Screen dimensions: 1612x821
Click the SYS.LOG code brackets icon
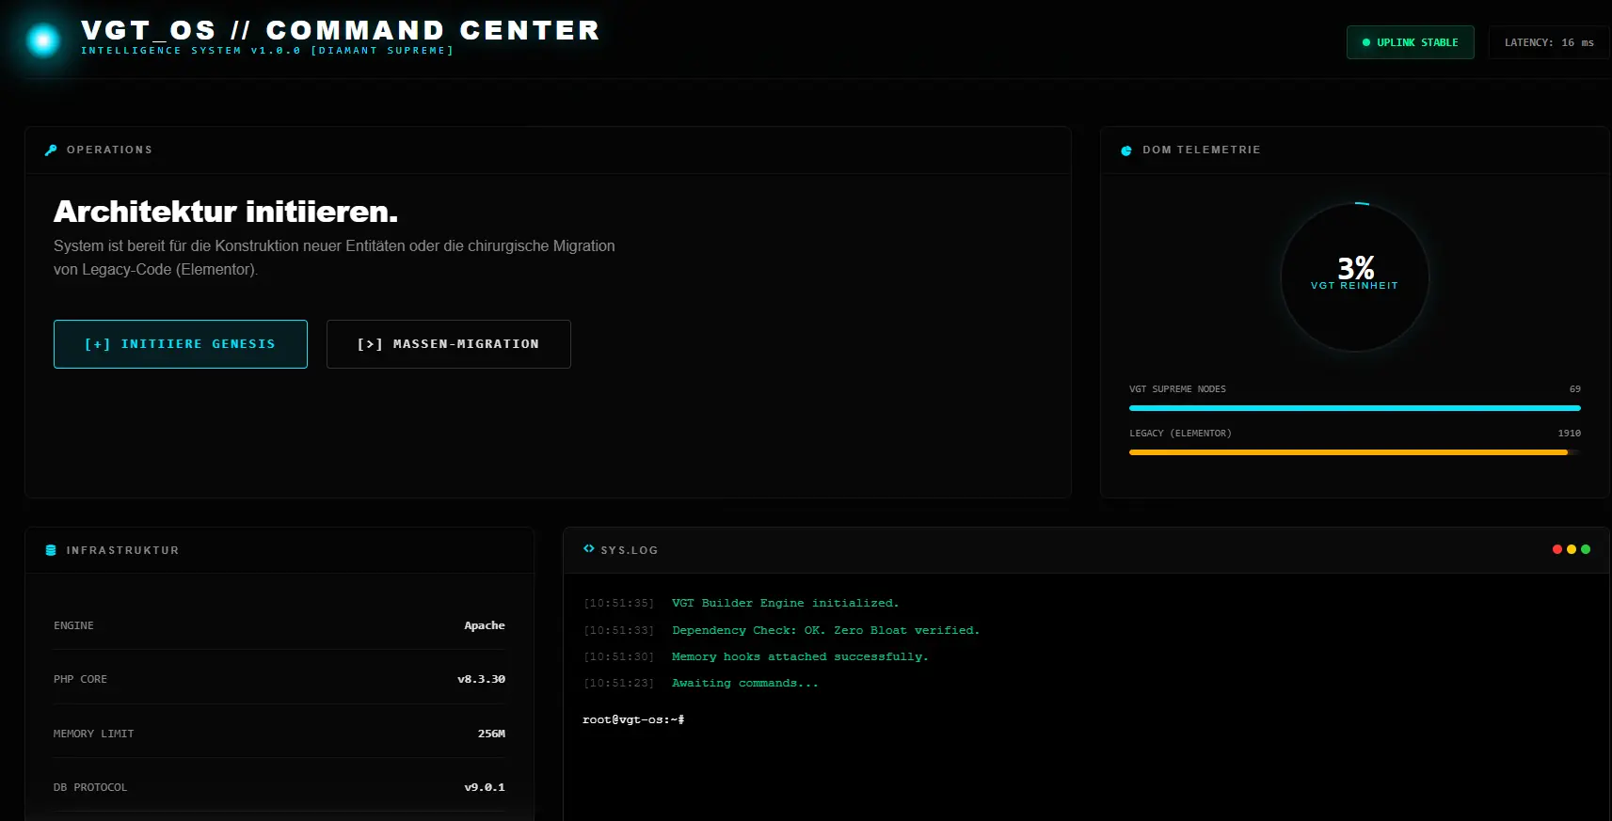click(x=588, y=548)
